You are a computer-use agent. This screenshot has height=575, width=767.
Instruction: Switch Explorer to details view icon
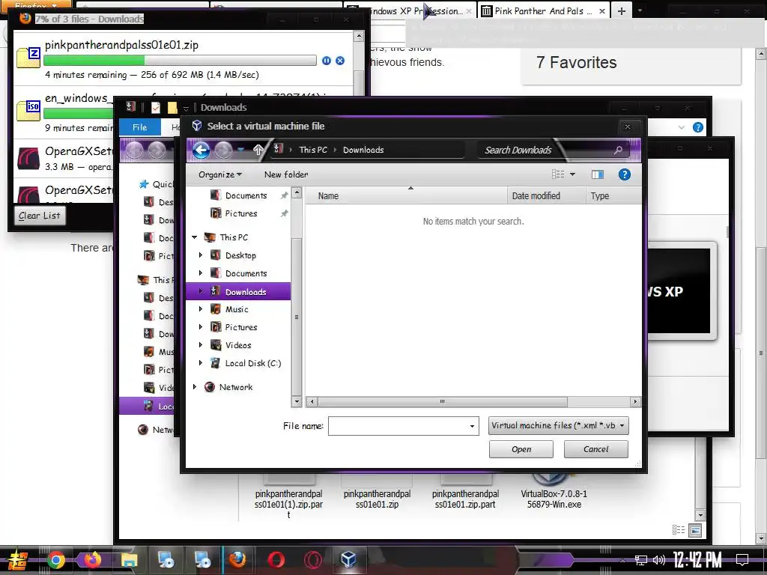click(679, 530)
